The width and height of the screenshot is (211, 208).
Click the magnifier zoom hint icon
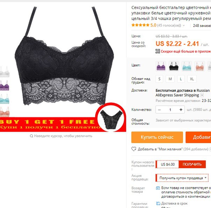31,136
